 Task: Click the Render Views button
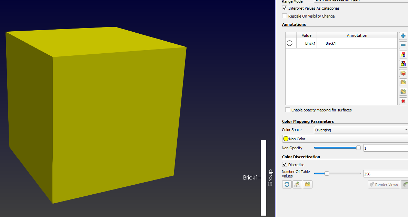click(384, 185)
